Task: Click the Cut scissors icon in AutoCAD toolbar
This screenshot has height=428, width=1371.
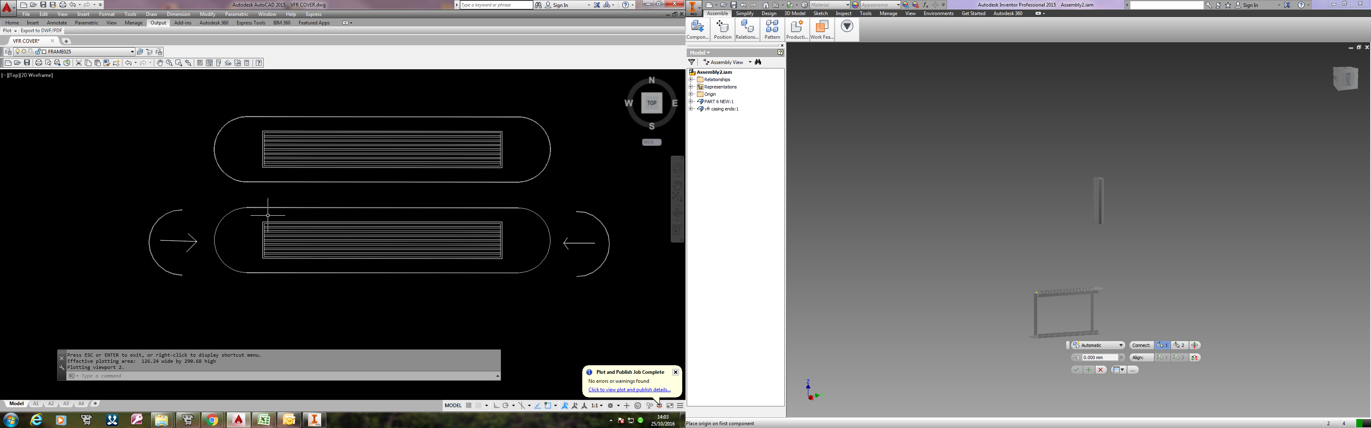Action: (x=79, y=63)
